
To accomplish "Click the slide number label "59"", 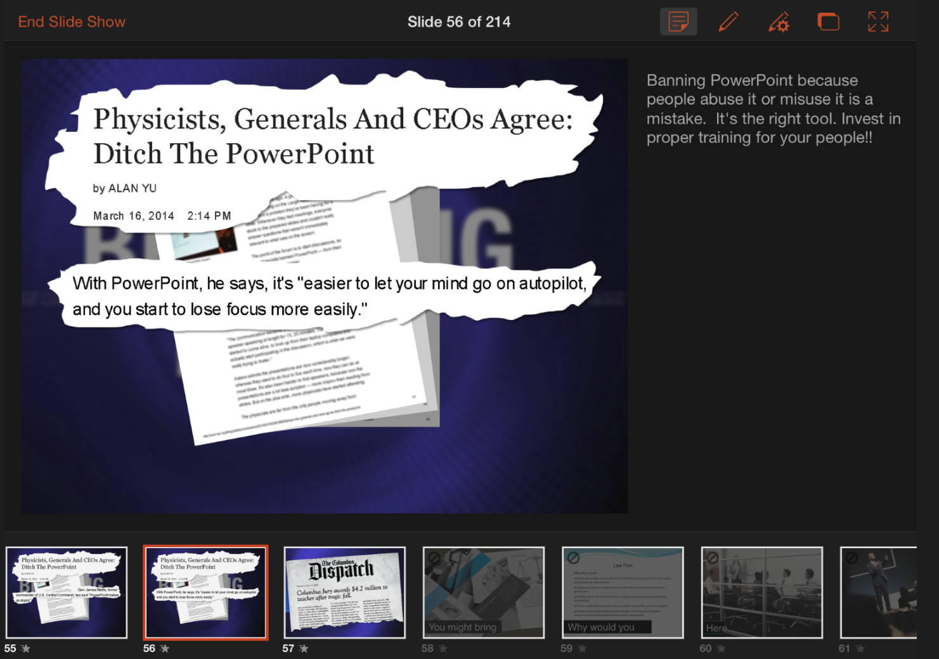I will point(566,648).
